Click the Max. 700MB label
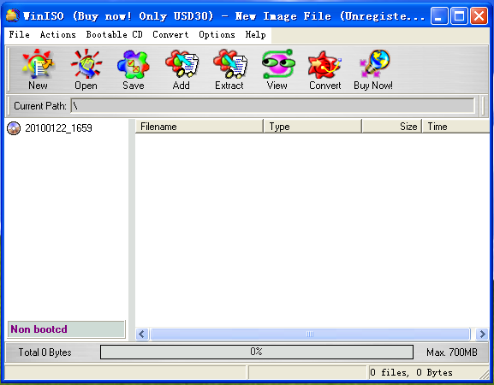The width and height of the screenshot is (494, 385). (x=452, y=352)
